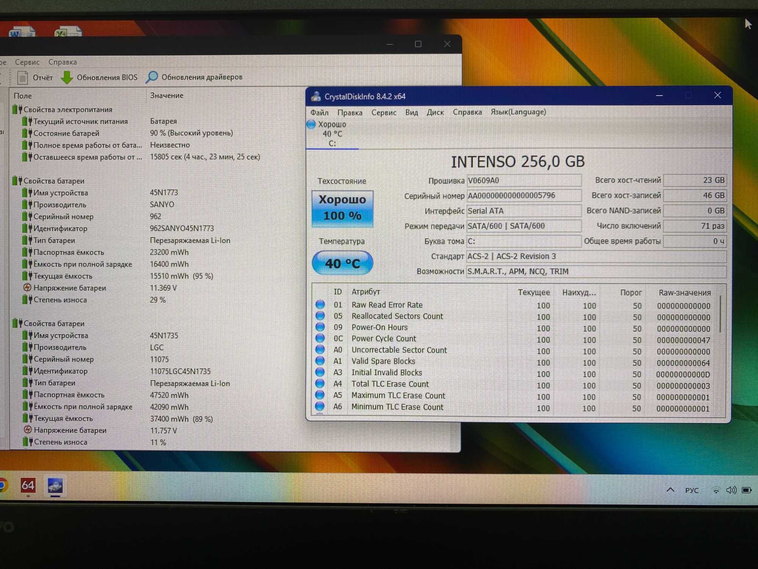This screenshot has height=569, width=758.
Task: Click the blue status icon of Uncorrectable Sector Count
Action: click(320, 349)
